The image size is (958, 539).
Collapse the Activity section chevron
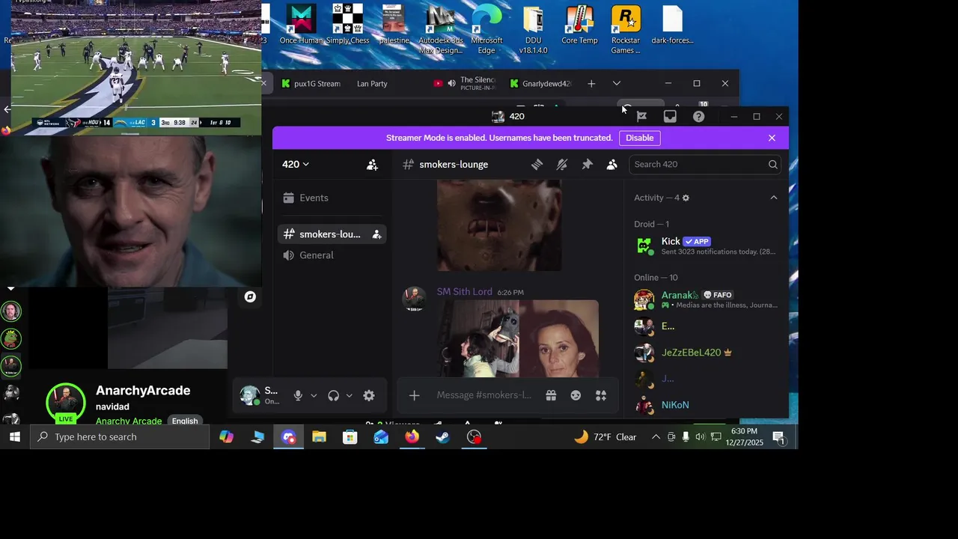(x=773, y=198)
